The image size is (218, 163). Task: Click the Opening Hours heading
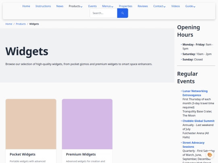tap(189, 31)
